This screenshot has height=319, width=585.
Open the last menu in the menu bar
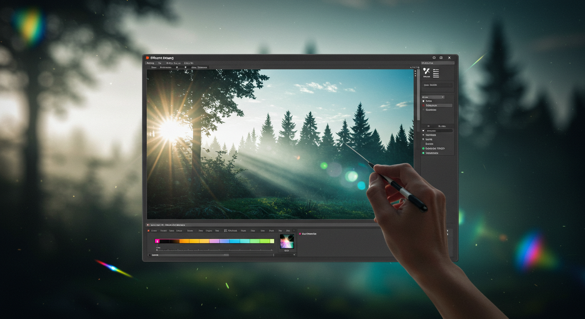click(x=189, y=63)
